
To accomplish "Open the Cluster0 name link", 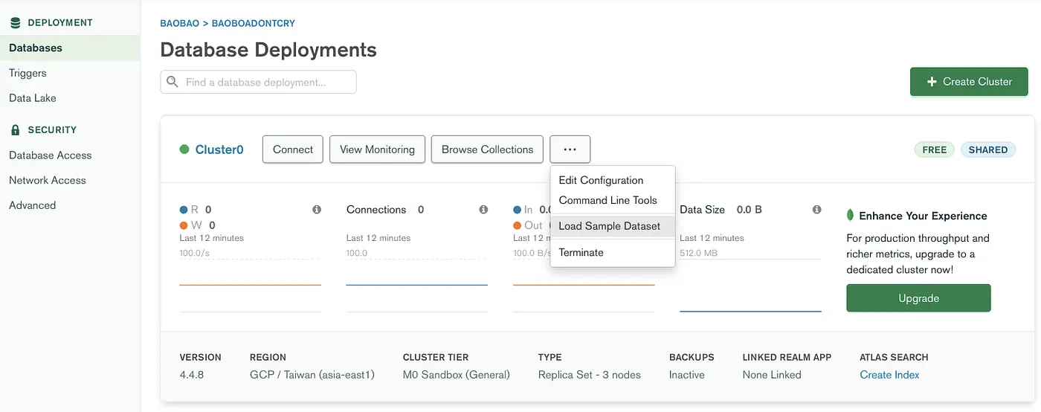I will click(219, 149).
